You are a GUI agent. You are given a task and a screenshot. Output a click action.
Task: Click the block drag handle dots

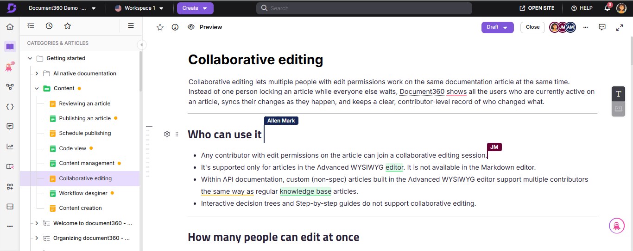[x=177, y=134]
